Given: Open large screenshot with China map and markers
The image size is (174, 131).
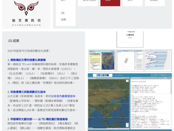Looking at the screenshot, I should (130, 102).
